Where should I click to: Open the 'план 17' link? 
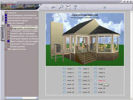86,88
